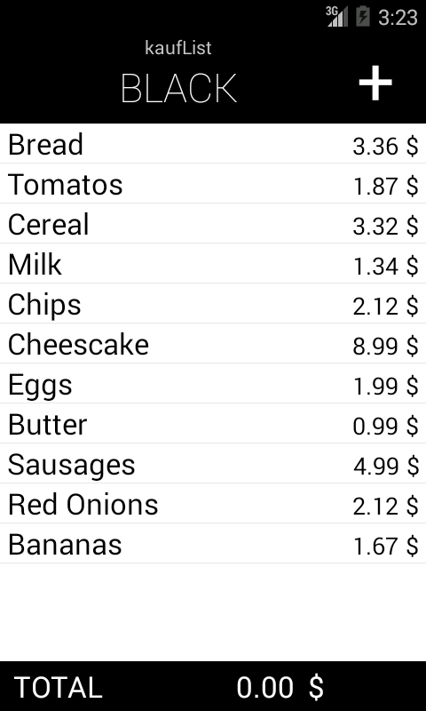Tap the battery charging status icon
Screen dimensions: 426x711
[x=363, y=17]
